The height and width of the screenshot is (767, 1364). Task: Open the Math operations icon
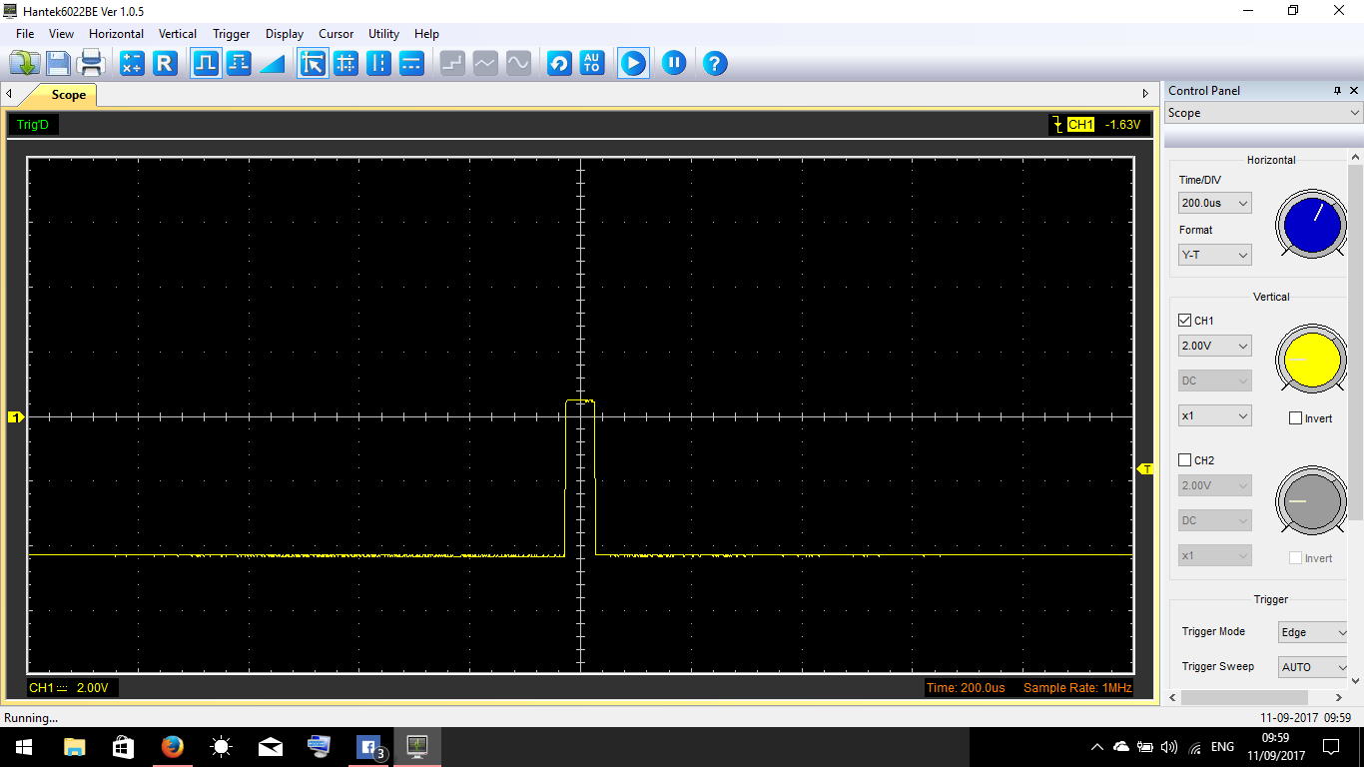pyautogui.click(x=132, y=64)
